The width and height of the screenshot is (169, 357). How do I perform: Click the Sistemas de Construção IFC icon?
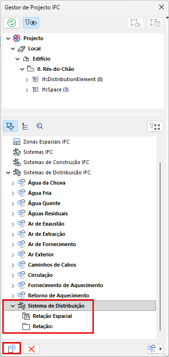coord(17,162)
